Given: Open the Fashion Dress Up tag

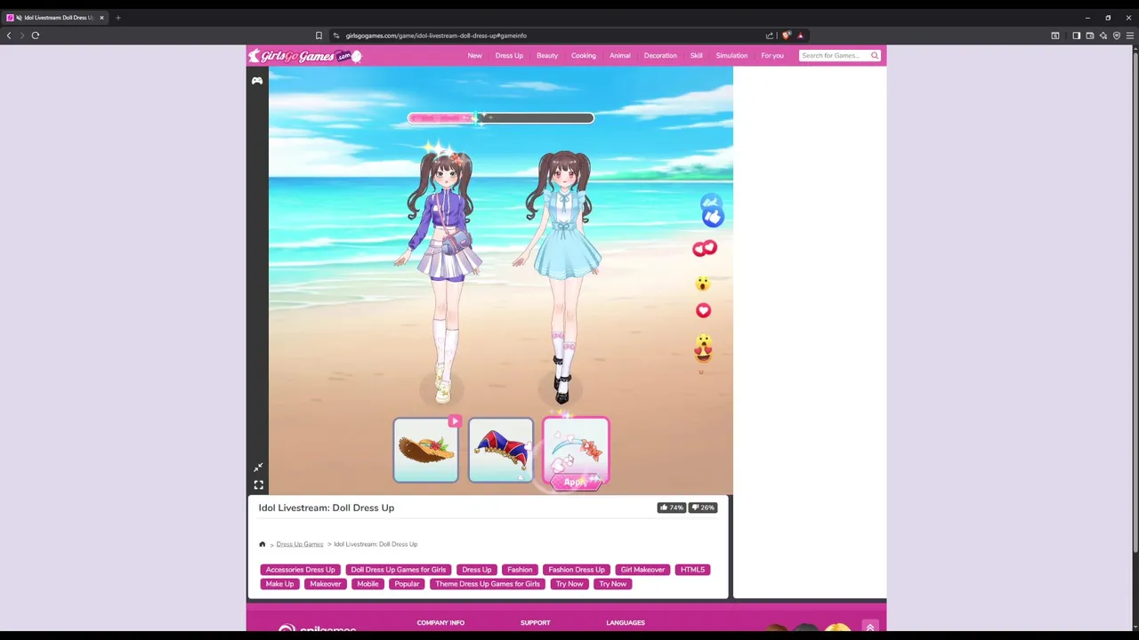Looking at the screenshot, I should tap(577, 570).
